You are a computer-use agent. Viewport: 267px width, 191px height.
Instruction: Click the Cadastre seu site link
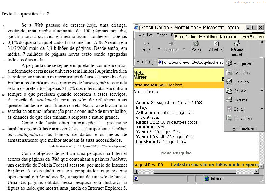coord(214,165)
